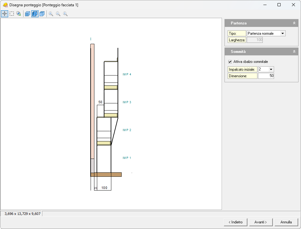Image resolution: width=301 pixels, height=229 pixels.
Task: Click the application icon in title bar
Action: click(5, 5)
